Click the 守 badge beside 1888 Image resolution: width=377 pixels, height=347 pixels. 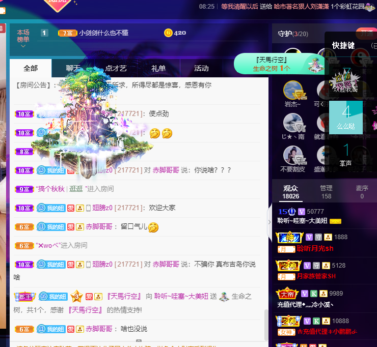318,237
